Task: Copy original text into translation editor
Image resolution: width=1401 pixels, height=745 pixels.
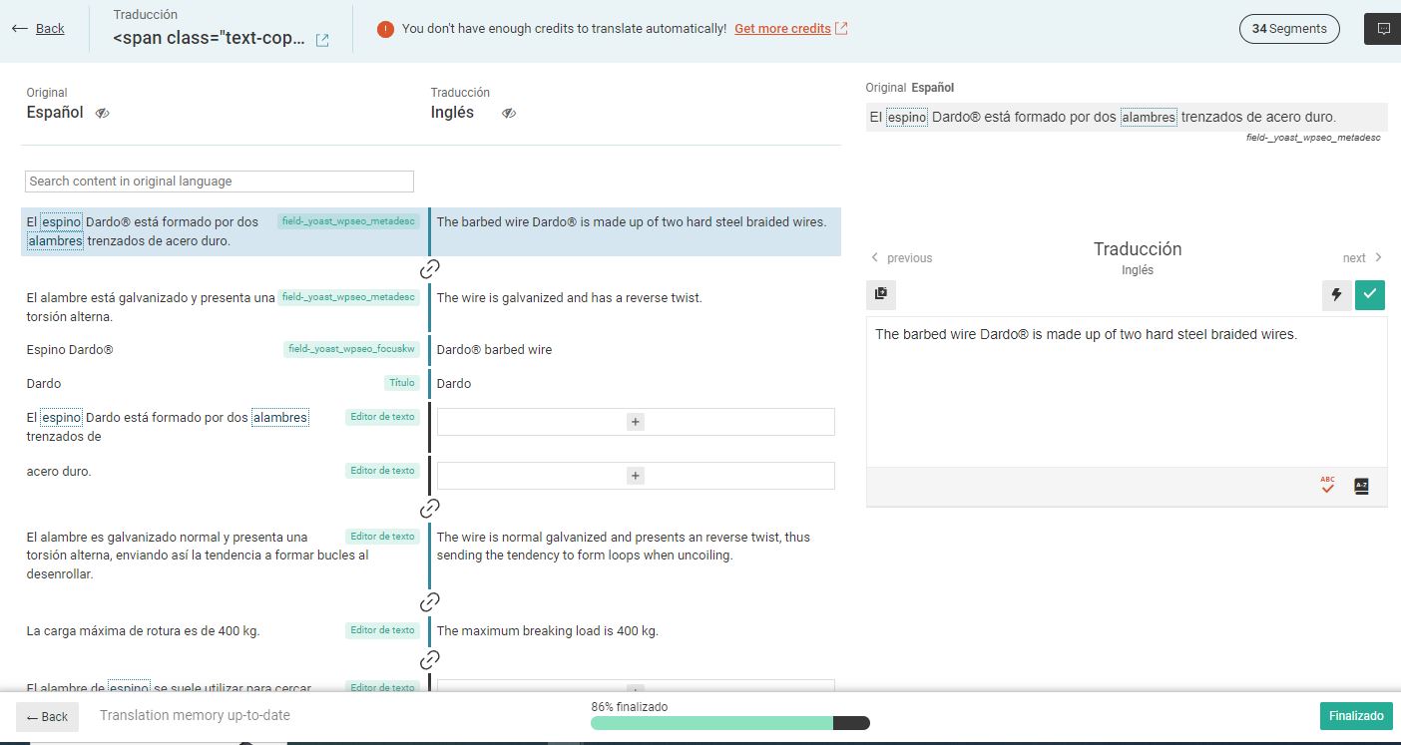Action: (x=881, y=294)
